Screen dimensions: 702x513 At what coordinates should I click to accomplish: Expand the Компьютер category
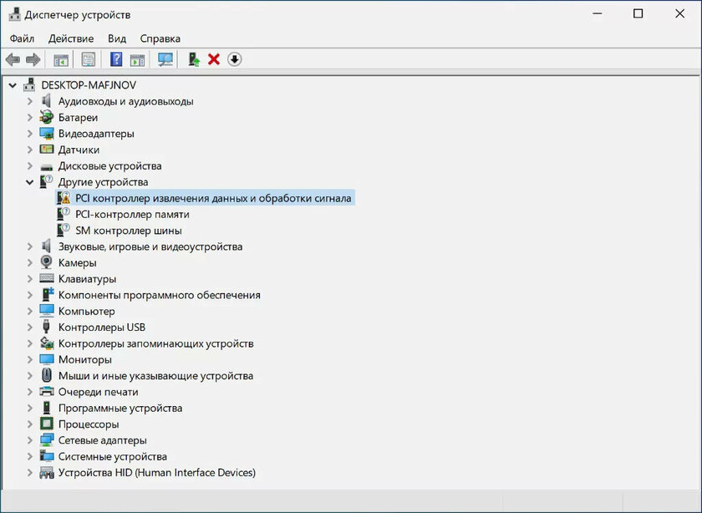(29, 311)
